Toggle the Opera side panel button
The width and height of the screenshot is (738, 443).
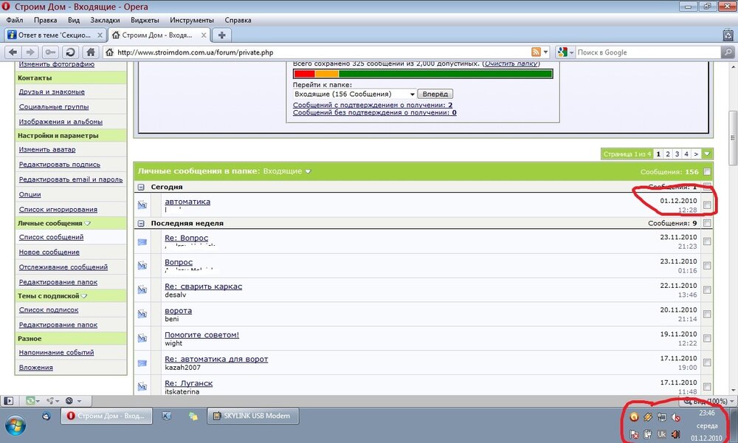[x=8, y=401]
